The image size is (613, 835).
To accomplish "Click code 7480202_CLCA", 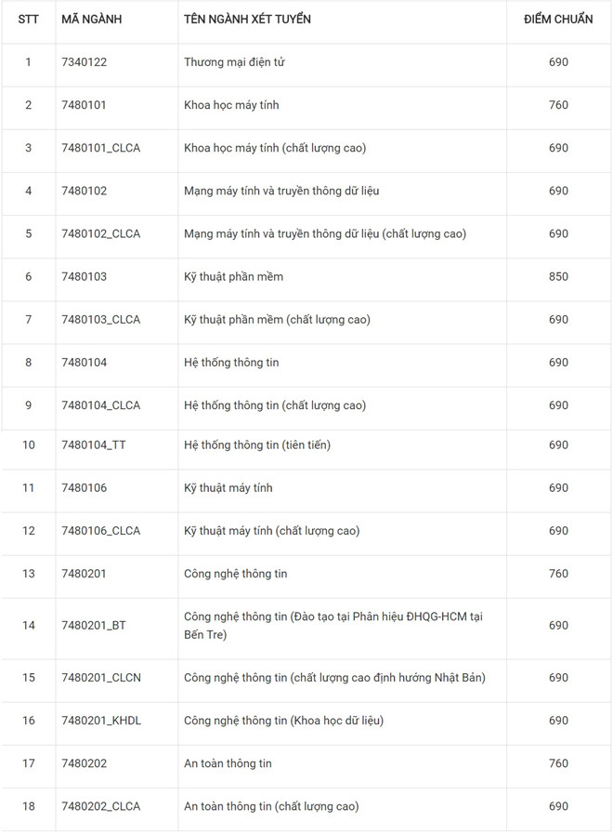I will point(100,806).
